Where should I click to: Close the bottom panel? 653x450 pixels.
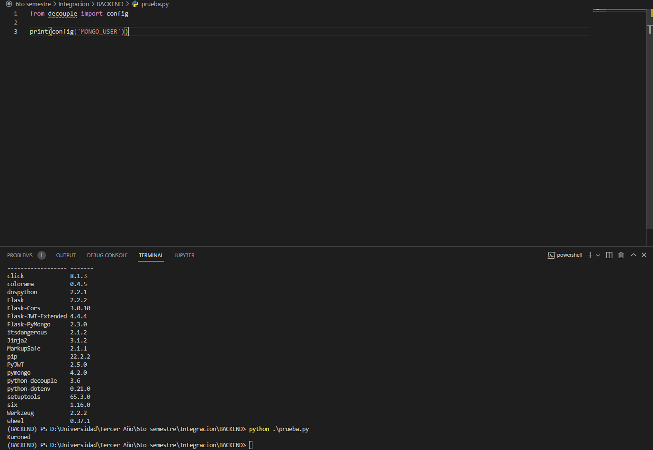point(644,255)
